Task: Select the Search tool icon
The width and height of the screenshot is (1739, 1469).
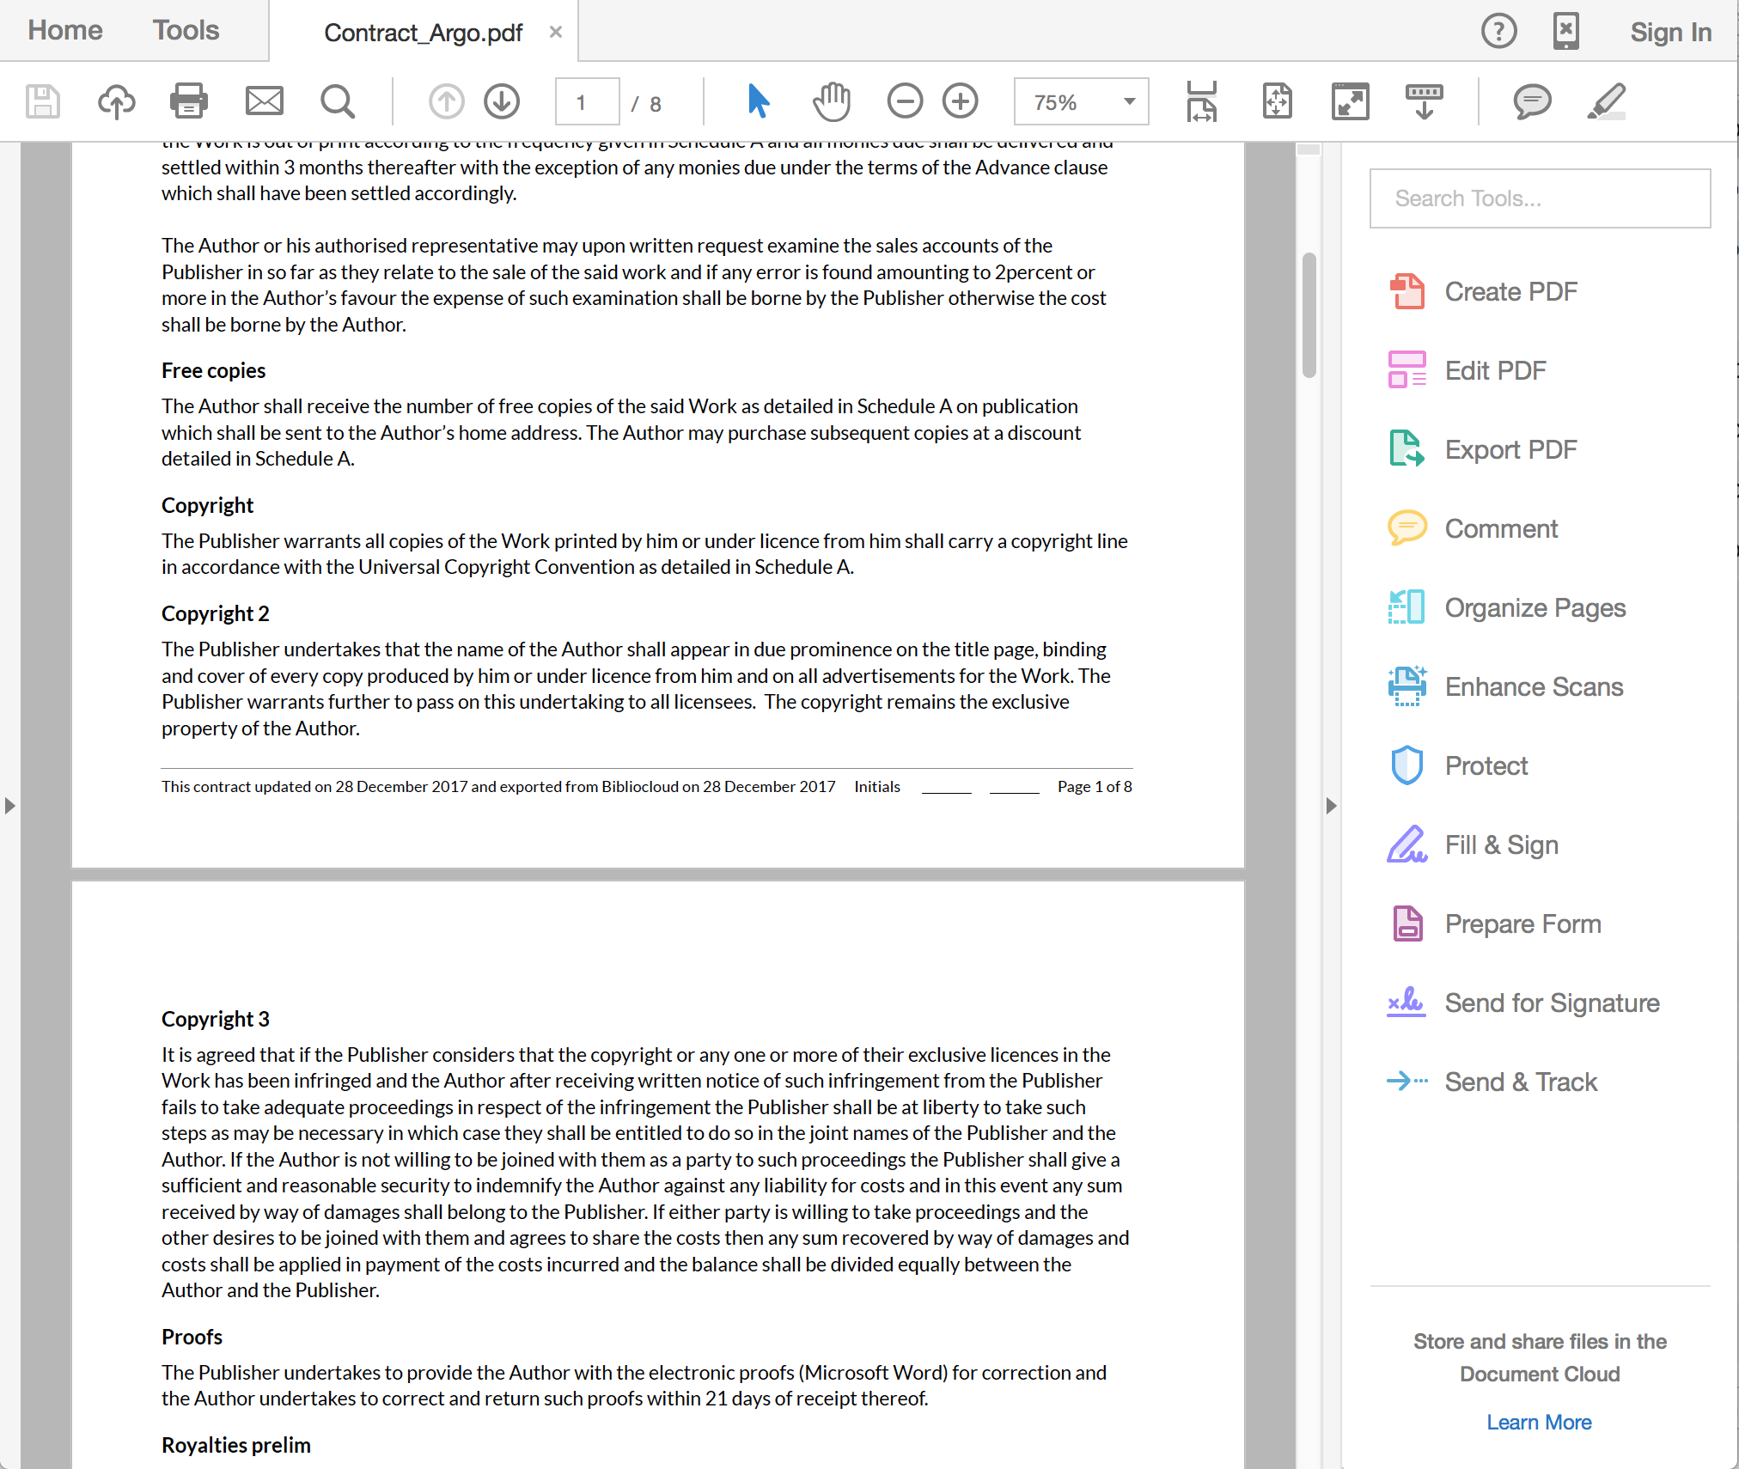Action: click(339, 101)
